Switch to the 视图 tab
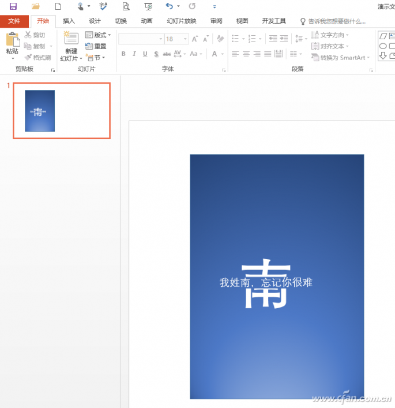The width and height of the screenshot is (395, 408). (242, 21)
